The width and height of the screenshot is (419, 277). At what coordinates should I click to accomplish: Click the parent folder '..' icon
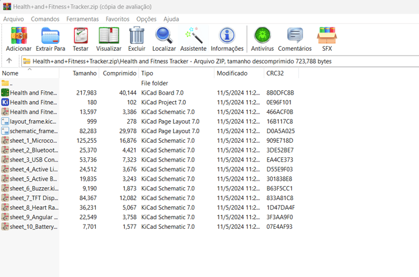(x=5, y=83)
